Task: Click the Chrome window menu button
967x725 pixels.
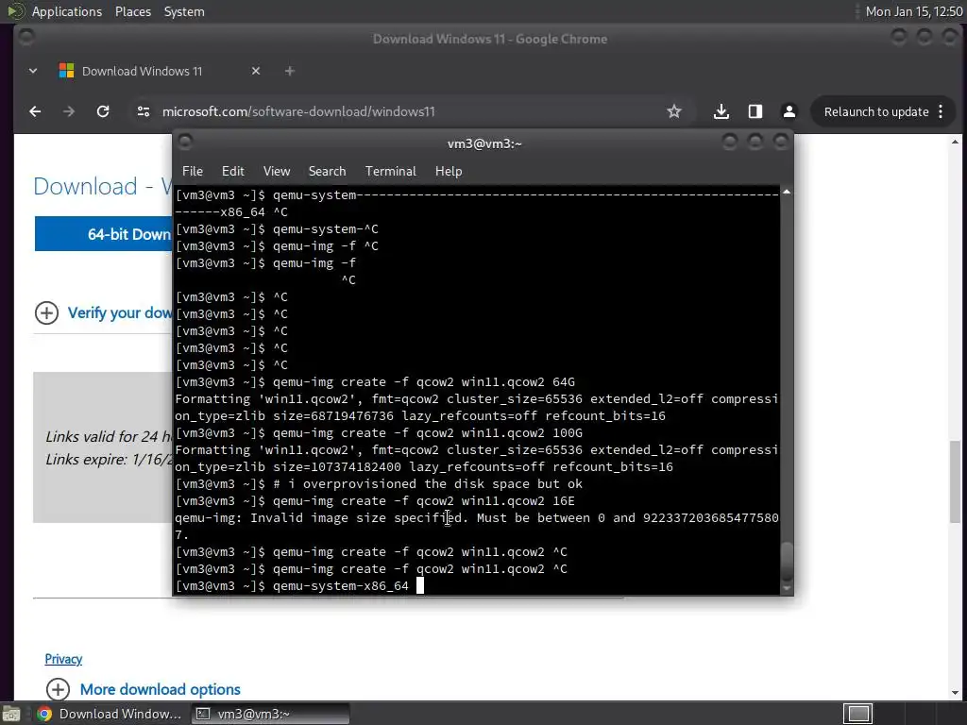Action: pos(25,38)
